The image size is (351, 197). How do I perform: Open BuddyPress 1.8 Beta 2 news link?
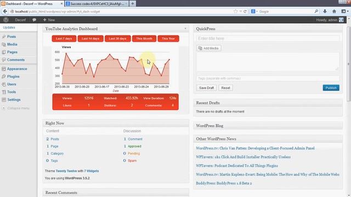tap(224, 183)
